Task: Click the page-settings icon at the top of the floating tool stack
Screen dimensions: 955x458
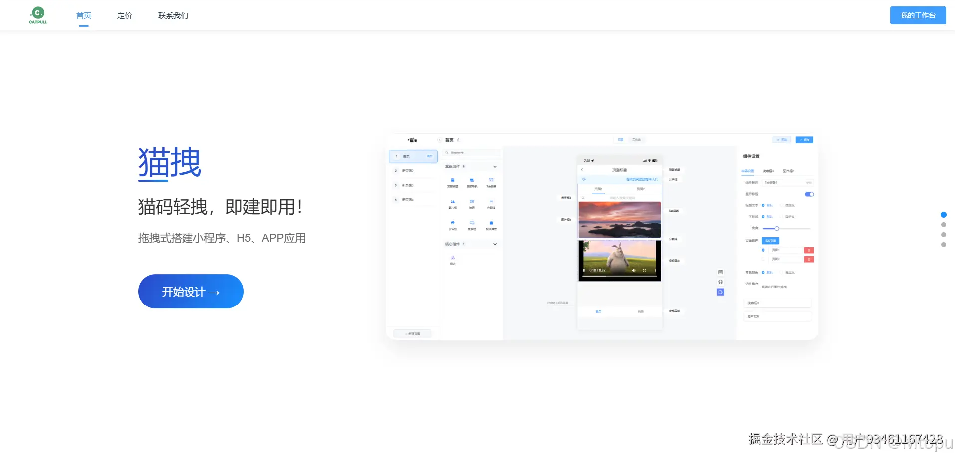Action: [720, 272]
